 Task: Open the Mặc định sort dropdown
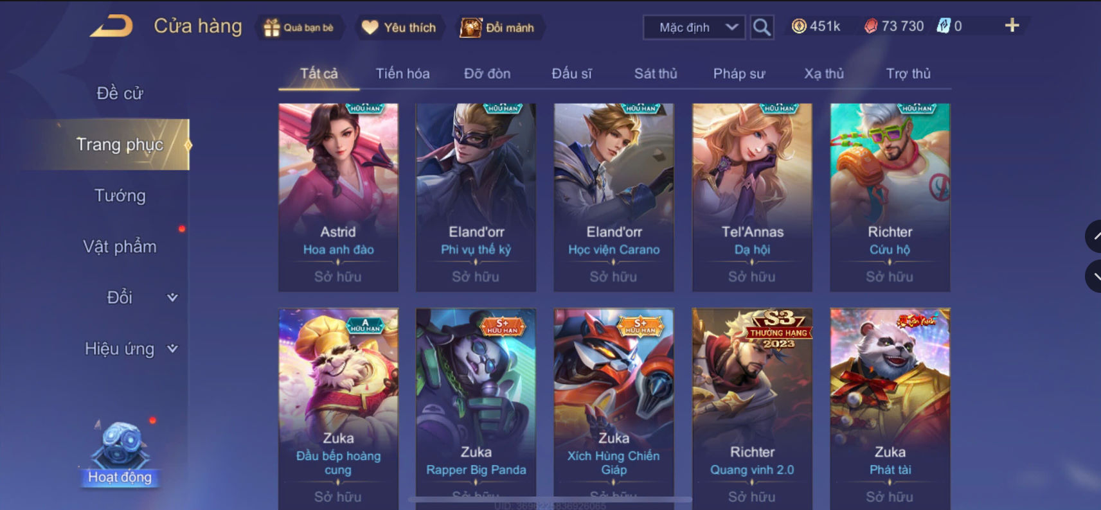coord(694,28)
